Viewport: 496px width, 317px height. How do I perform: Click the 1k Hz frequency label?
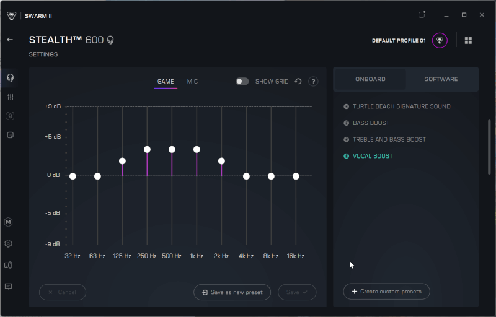197,256
